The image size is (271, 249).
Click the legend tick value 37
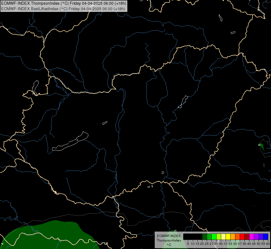pyautogui.click(x=240, y=244)
